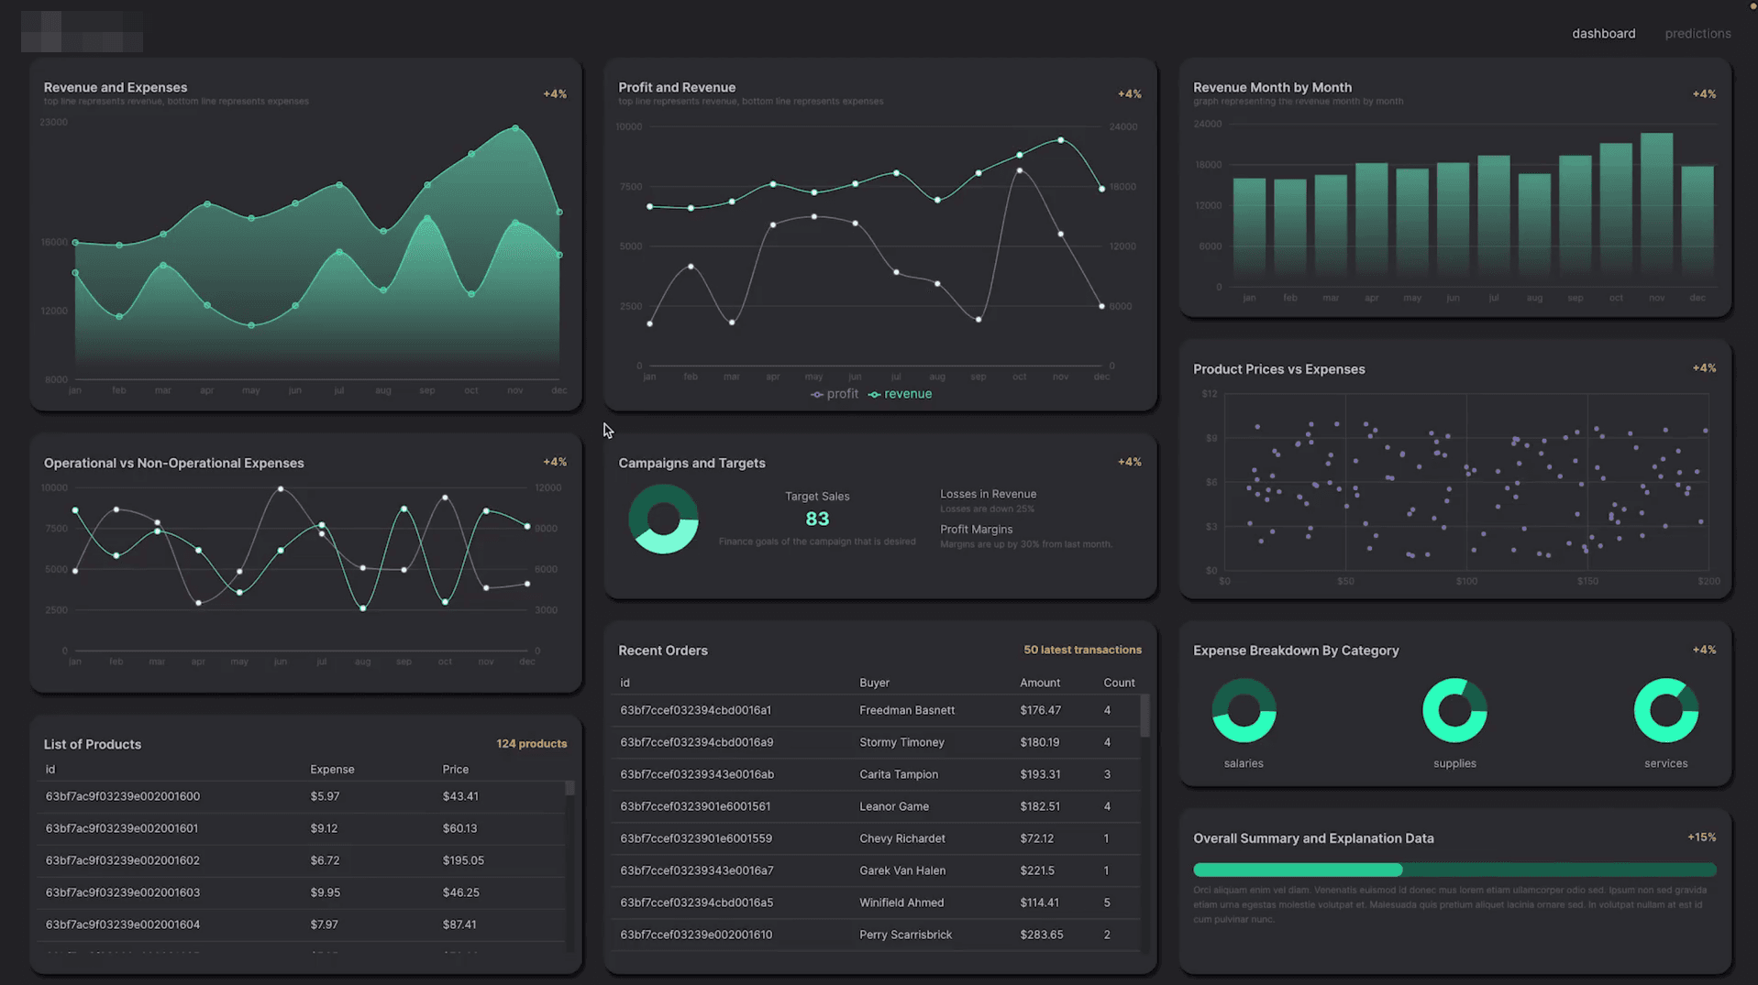Select product row 63bf7ac9f03239e002001600
The image size is (1758, 985).
click(x=301, y=796)
